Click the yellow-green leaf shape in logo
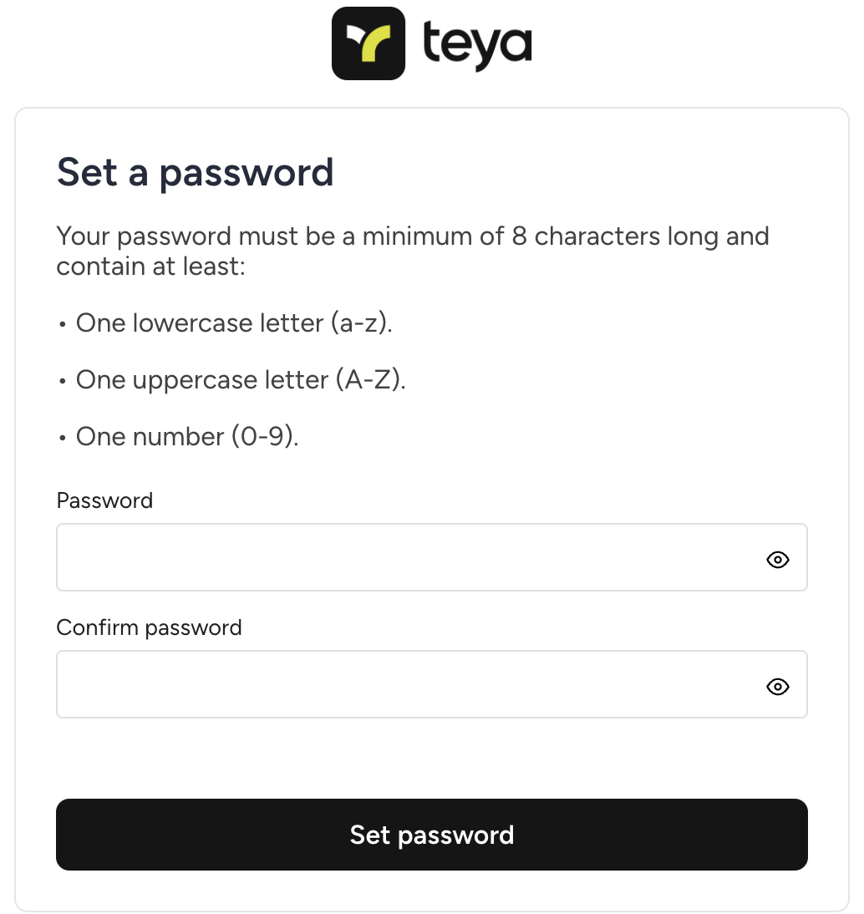Screen dimensions: 864x914 click(376, 43)
